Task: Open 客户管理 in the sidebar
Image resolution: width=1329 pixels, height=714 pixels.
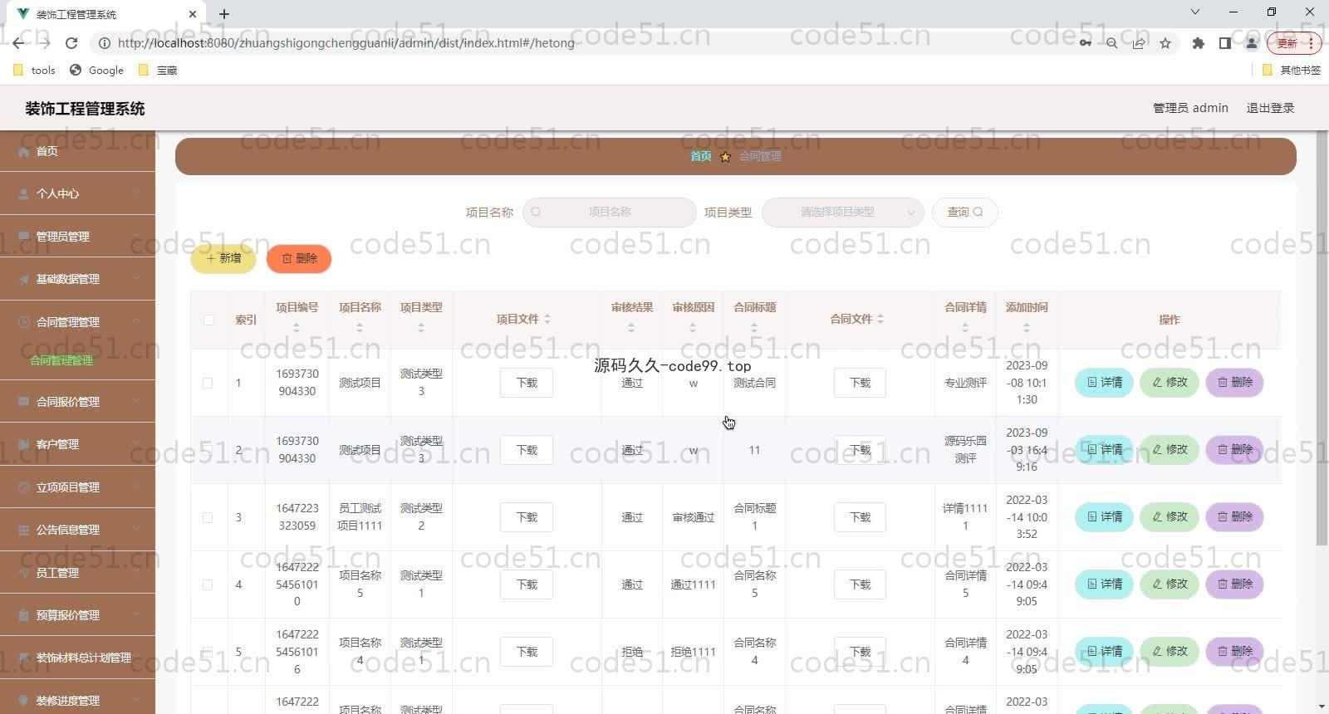Action: (78, 444)
